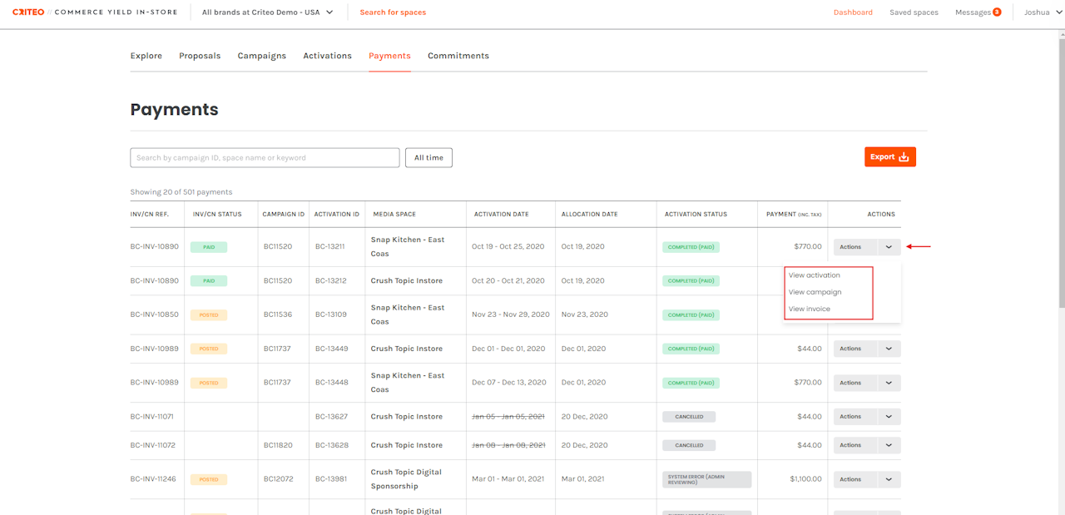Select View campaign from the menu

pyautogui.click(x=815, y=292)
